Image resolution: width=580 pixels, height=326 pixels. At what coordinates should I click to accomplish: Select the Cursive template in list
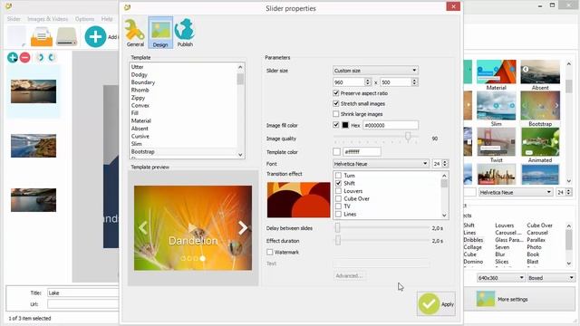140,136
